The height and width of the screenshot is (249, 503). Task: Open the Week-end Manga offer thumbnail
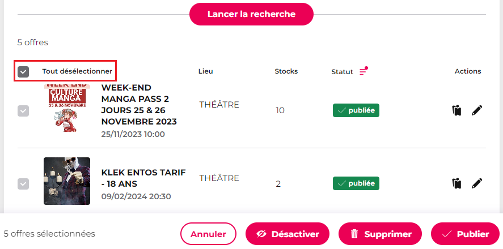pyautogui.click(x=67, y=109)
